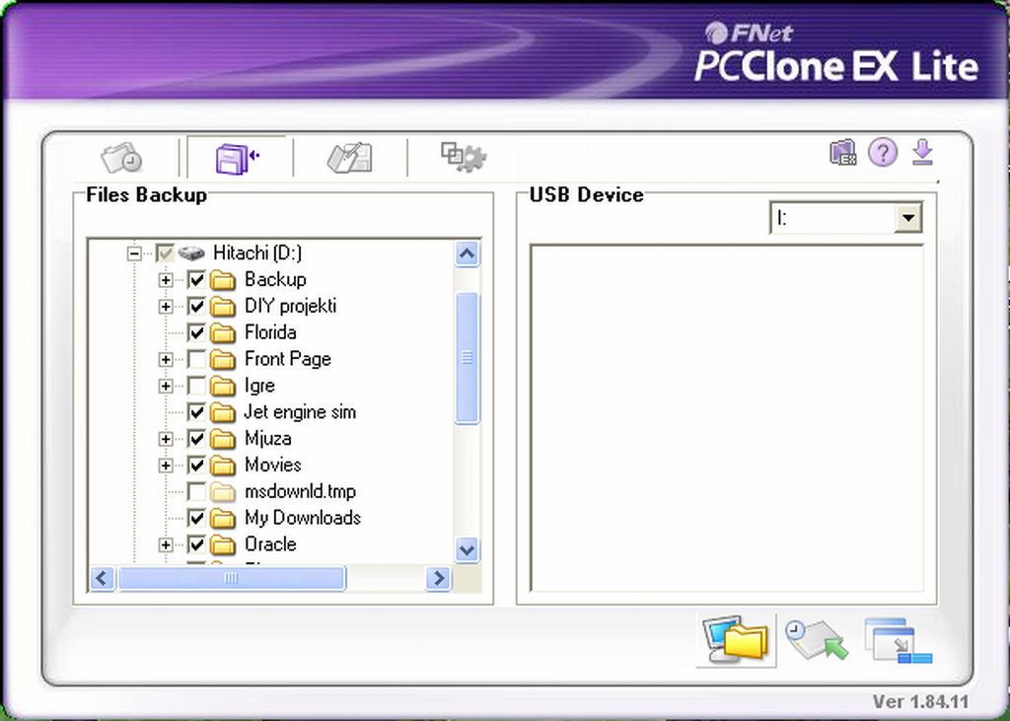Click the tree scroll up arrow
Viewport: 1010px width, 721px height.
click(x=467, y=253)
